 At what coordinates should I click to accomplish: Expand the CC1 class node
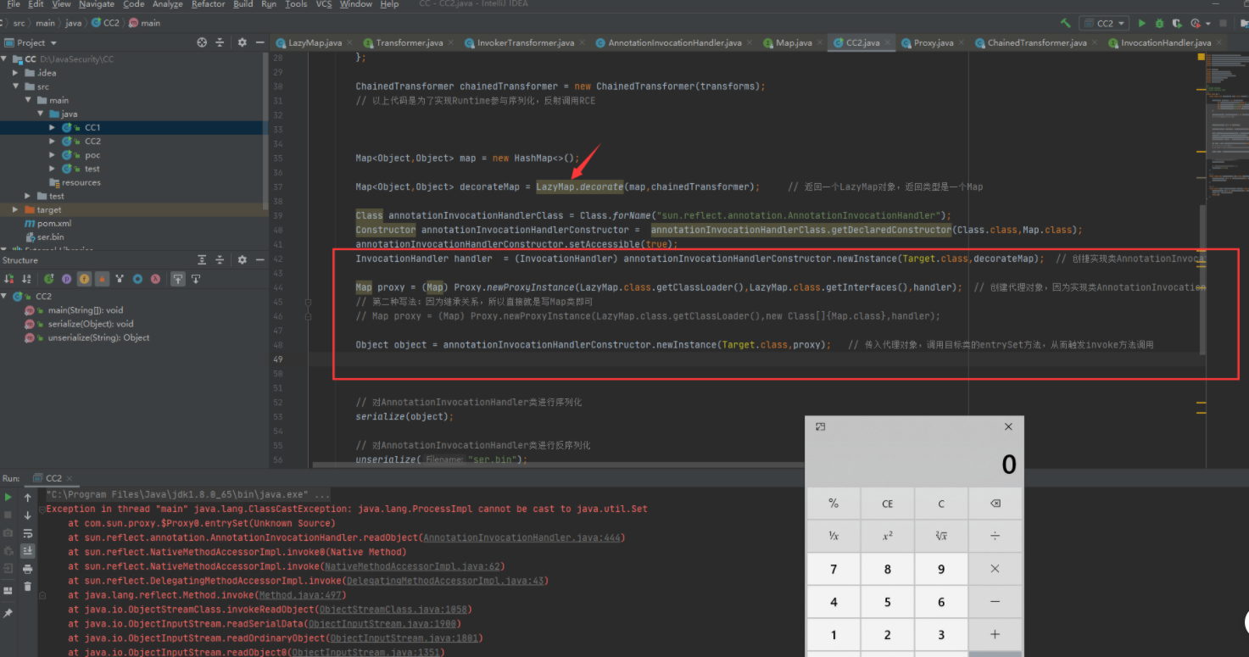[53, 127]
